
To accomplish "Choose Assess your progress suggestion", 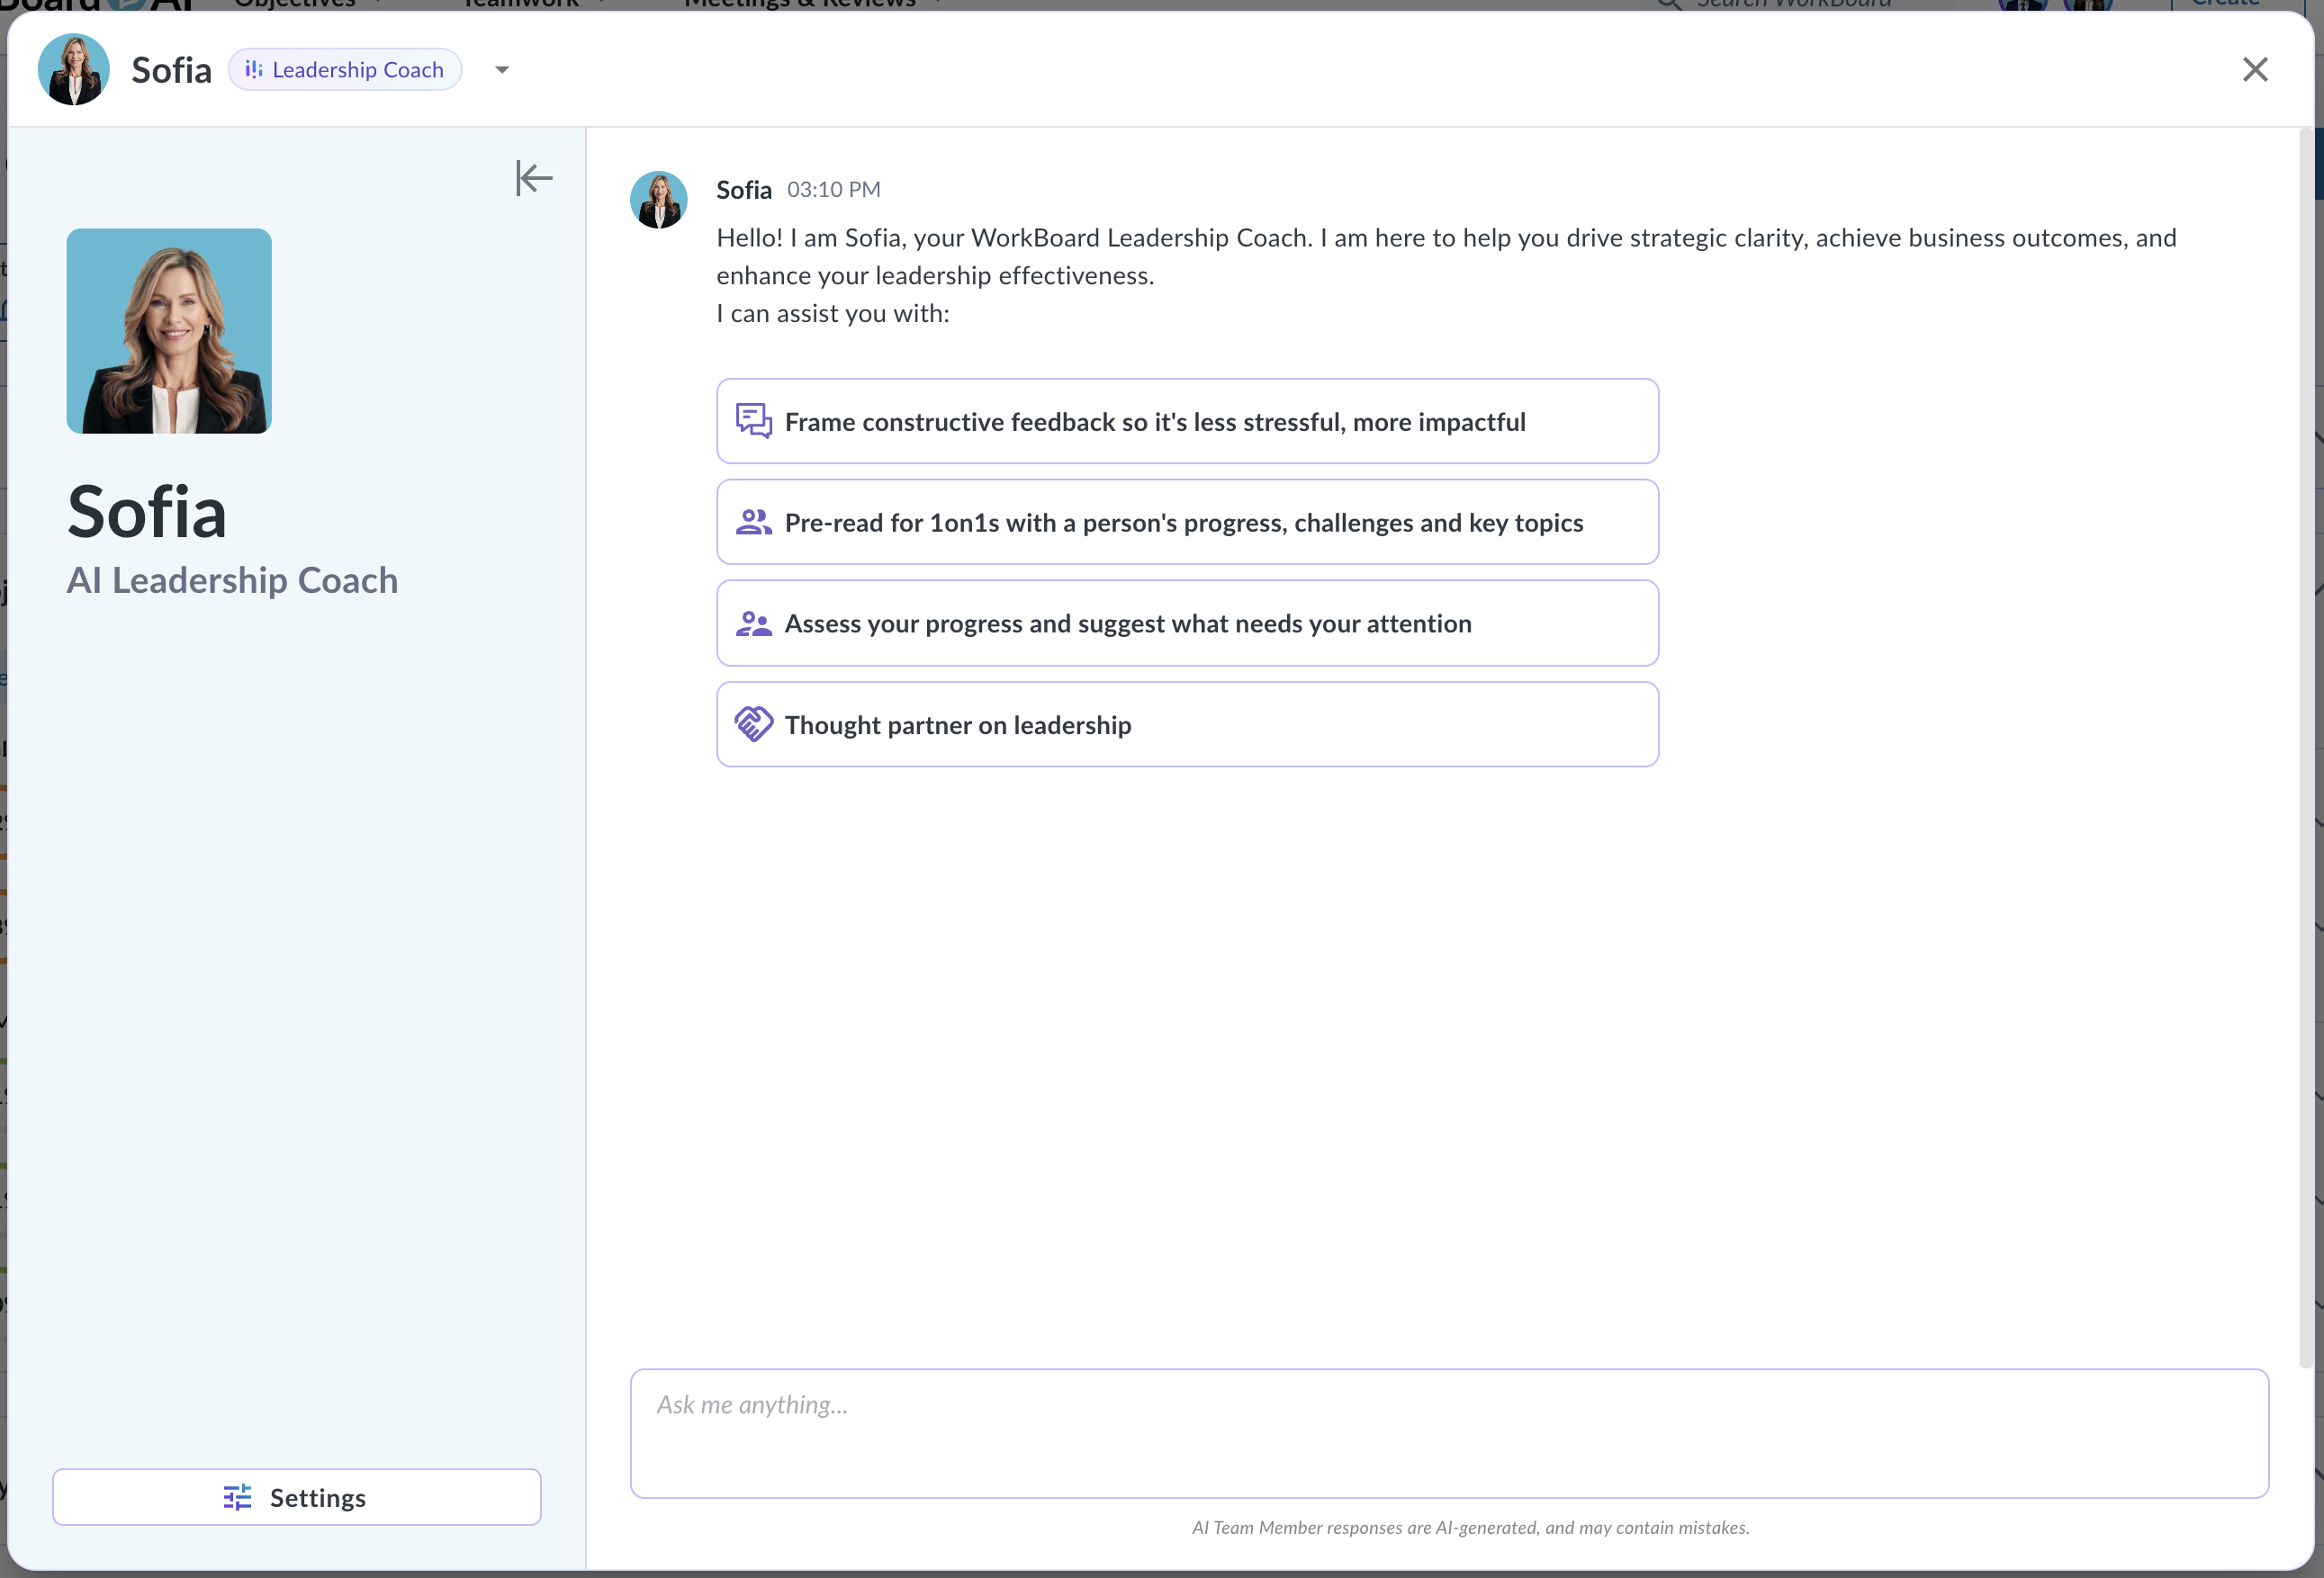I will pyautogui.click(x=1187, y=623).
